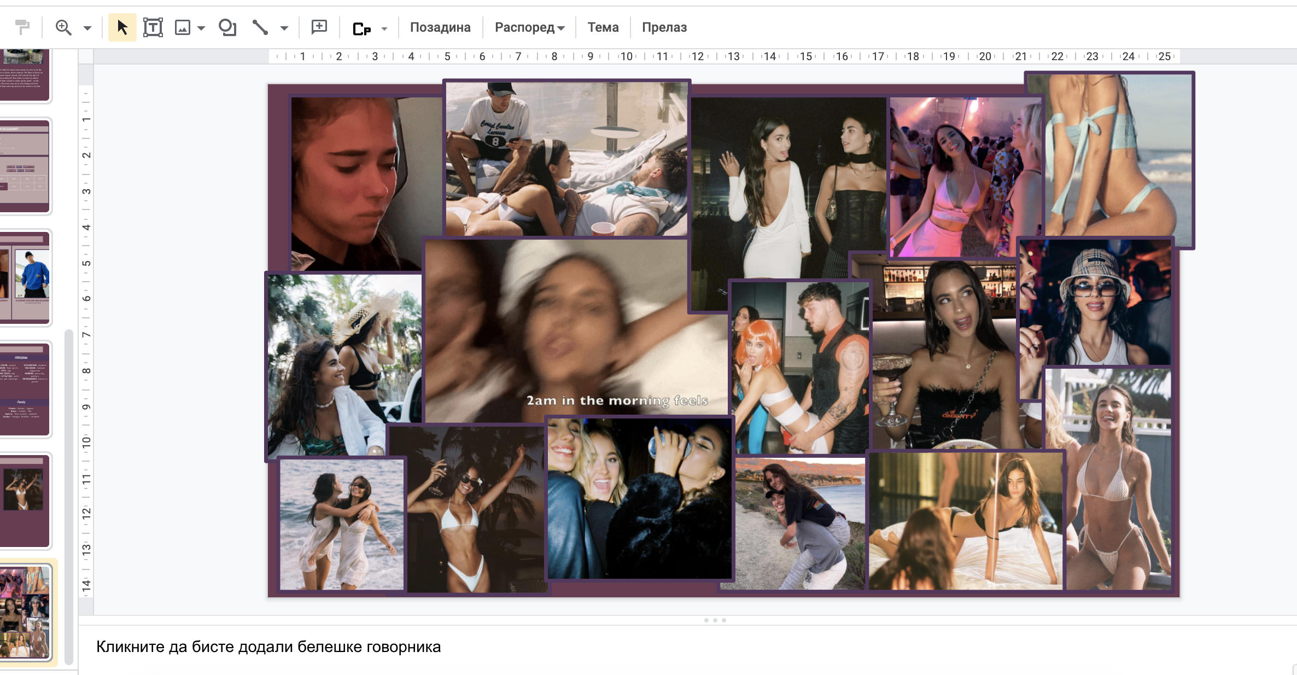Click the Тема theme button
1297x675 pixels.
tap(603, 27)
